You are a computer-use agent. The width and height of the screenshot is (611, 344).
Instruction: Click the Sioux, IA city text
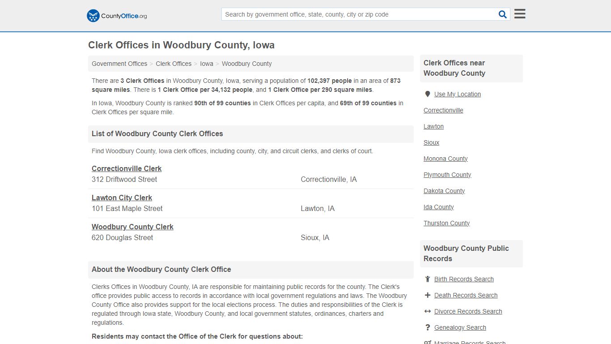coord(315,237)
